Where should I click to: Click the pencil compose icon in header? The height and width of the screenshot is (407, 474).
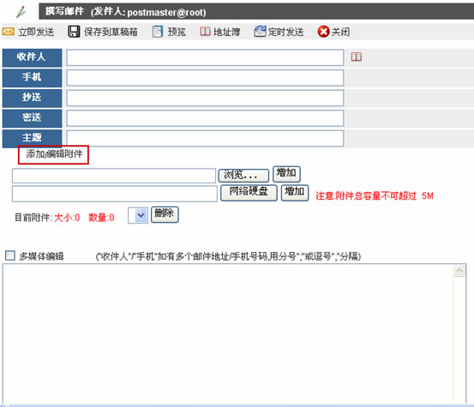[21, 12]
